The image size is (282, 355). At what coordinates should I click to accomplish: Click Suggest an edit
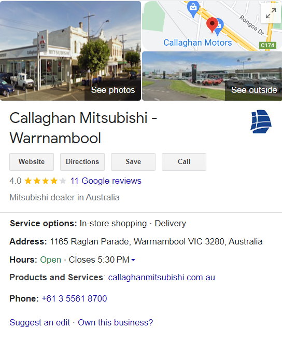[40, 322]
